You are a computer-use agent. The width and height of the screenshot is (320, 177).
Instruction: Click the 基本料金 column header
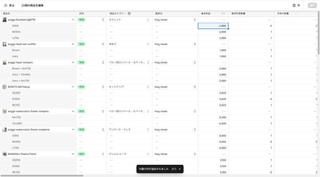click(x=206, y=14)
